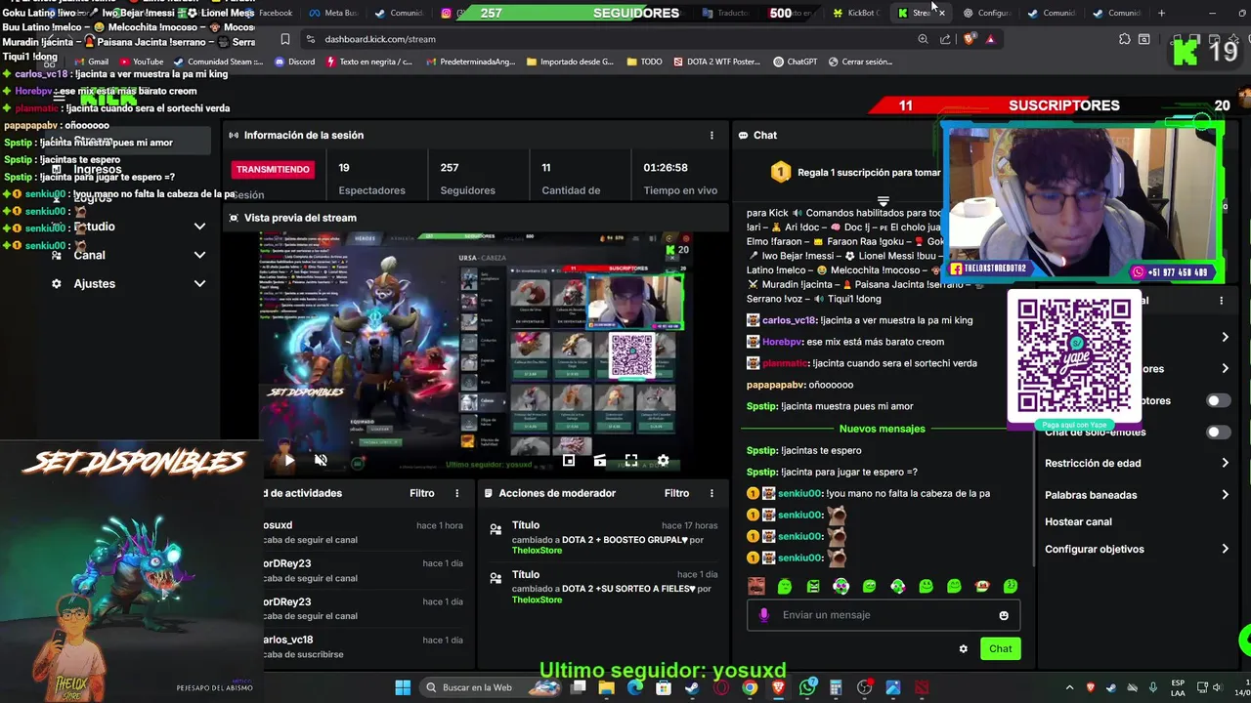
Task: Open the Restricción de edad setting
Action: 1137,464
